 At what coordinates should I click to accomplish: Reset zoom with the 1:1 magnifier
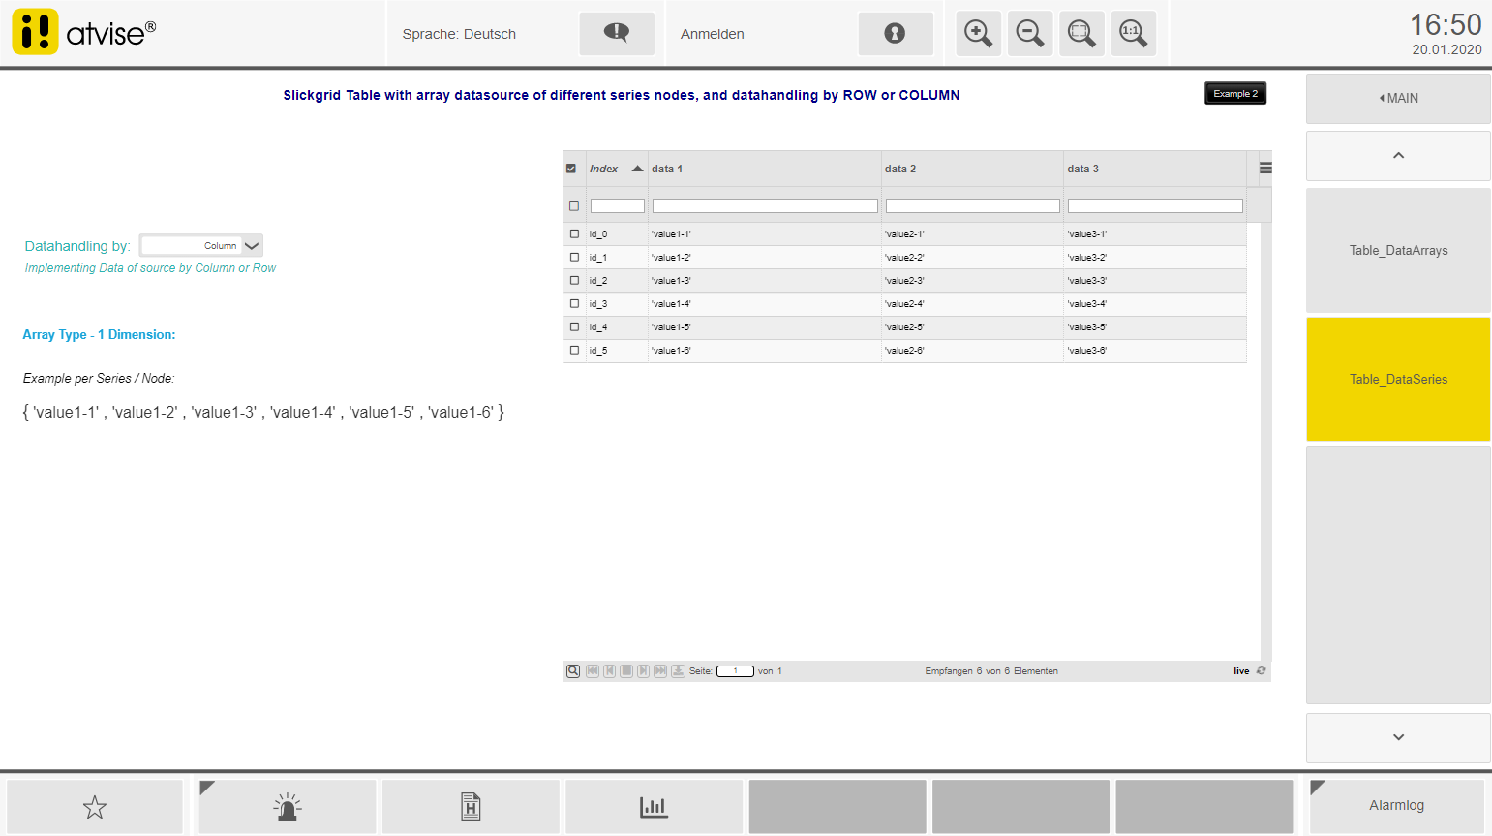click(x=1134, y=34)
